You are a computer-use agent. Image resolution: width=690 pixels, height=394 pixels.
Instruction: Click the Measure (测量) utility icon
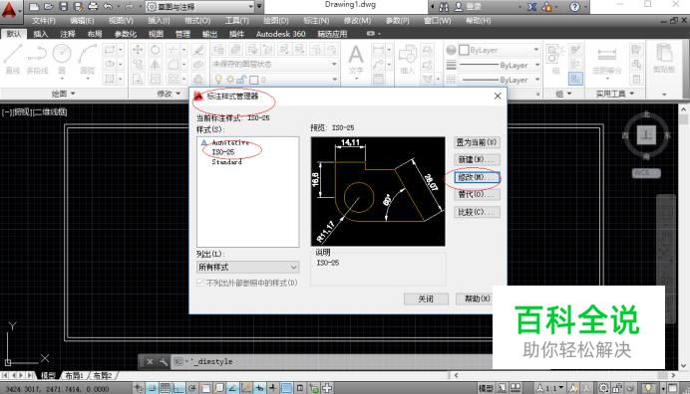(x=607, y=60)
